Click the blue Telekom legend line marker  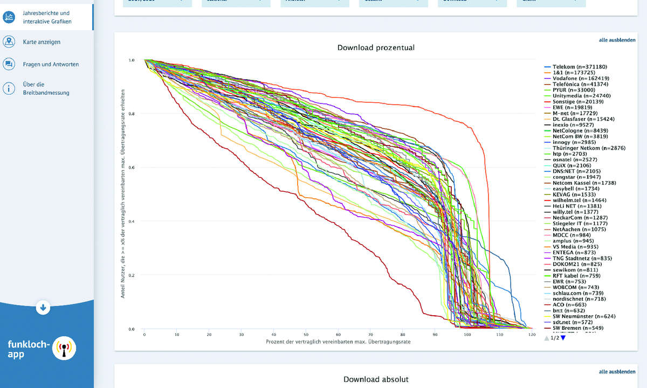point(547,67)
